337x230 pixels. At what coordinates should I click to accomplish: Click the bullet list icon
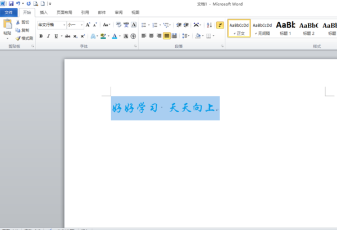[x=144, y=25]
